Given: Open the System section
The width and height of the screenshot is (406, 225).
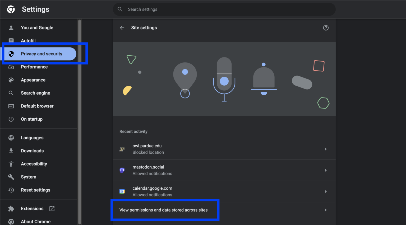Looking at the screenshot, I should (39, 177).
